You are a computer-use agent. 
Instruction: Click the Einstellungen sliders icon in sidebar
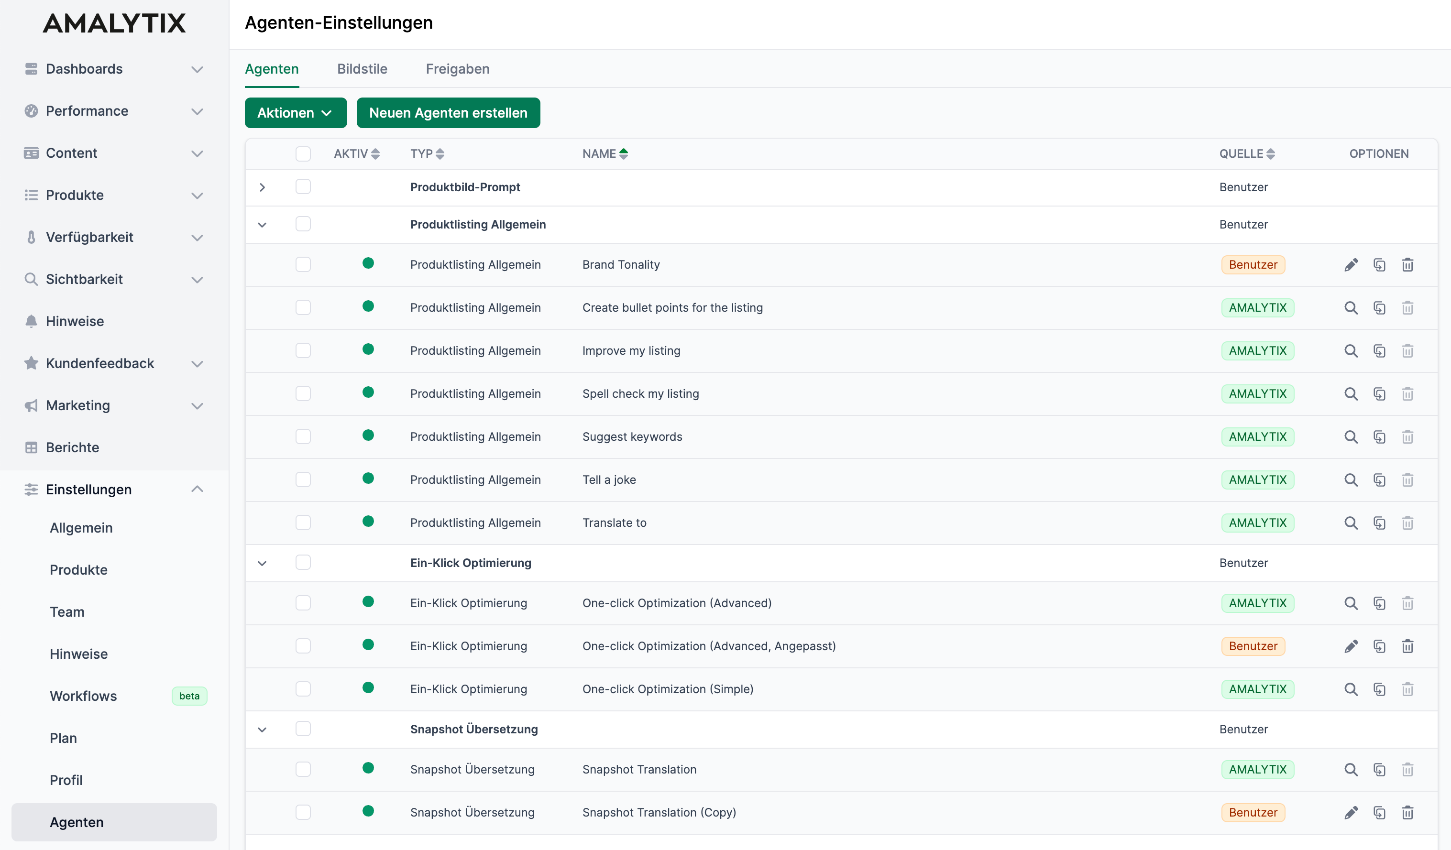click(31, 489)
